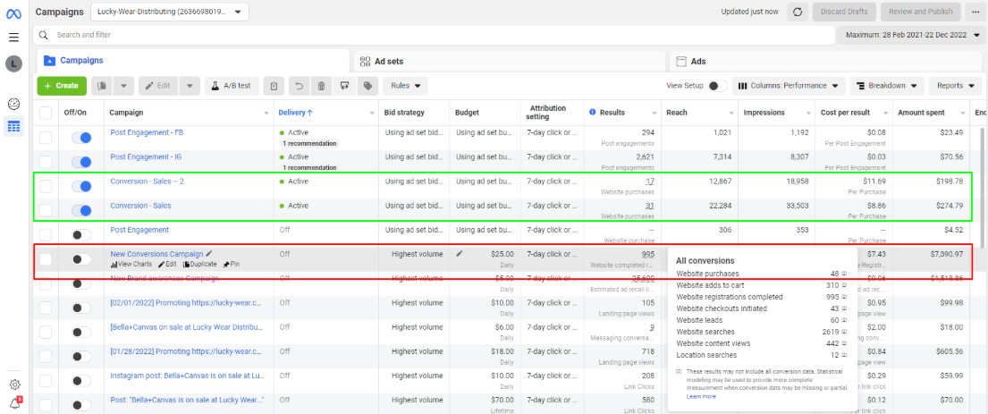Click the duplicate icon in toolbar
Image resolution: width=988 pixels, height=414 pixels.
[x=102, y=86]
